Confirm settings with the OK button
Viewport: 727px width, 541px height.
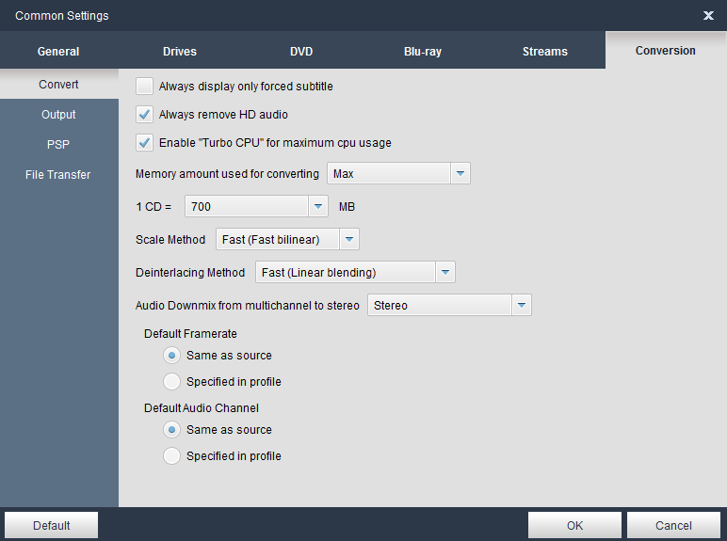click(x=574, y=525)
